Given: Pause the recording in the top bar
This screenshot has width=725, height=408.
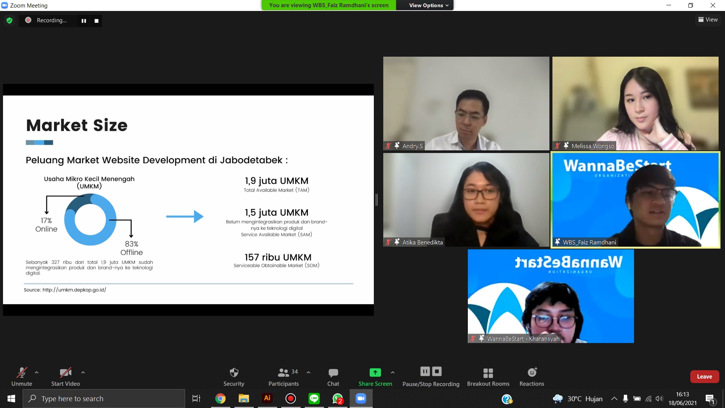Looking at the screenshot, I should point(84,21).
